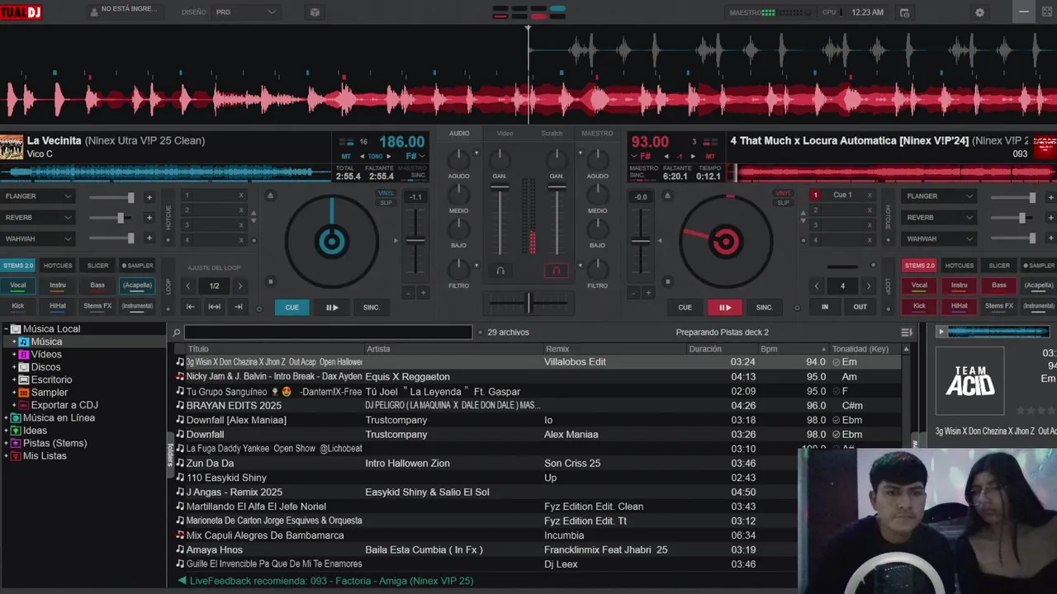Screen dimensions: 1057x594
Task: Open the settings gear icon
Action: click(x=979, y=12)
